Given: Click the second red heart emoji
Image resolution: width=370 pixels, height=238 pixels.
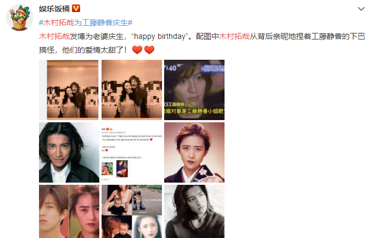Looking at the screenshot, I should [149, 50].
